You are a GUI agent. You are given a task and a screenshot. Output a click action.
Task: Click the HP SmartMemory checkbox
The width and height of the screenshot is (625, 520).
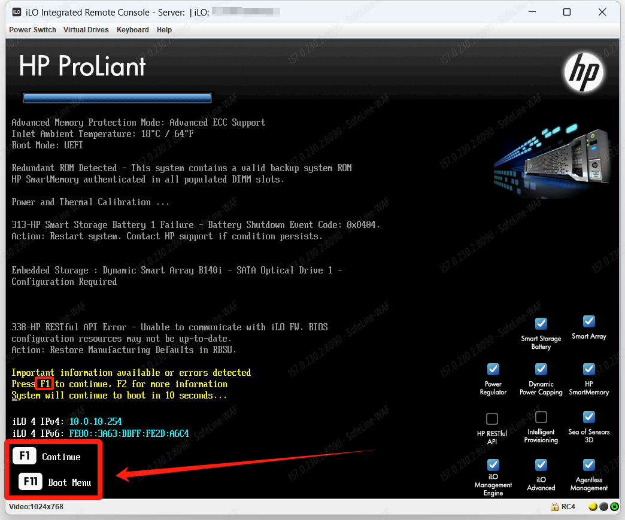[588, 369]
